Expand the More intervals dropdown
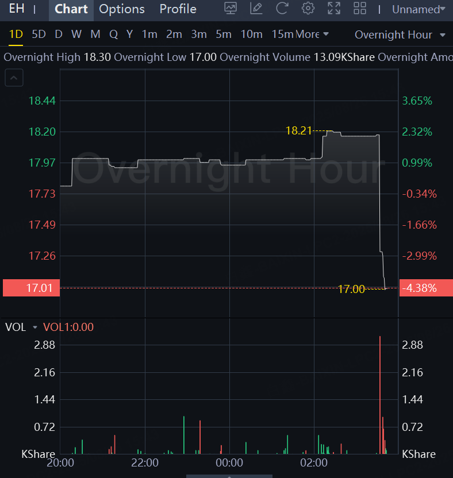The width and height of the screenshot is (453, 478). tap(312, 34)
